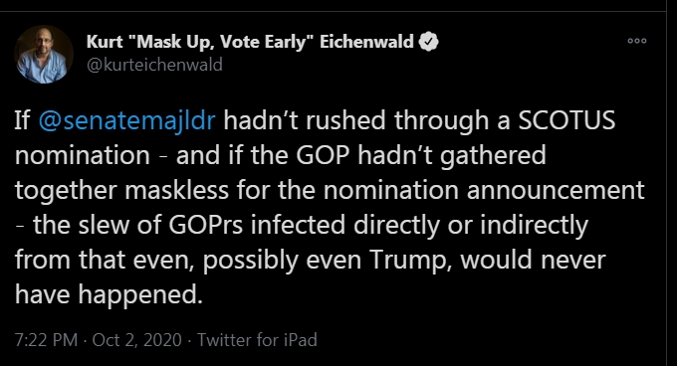This screenshot has width=677, height=366.
Task: Click the word "maskless" in the tweet
Action: click(176, 190)
